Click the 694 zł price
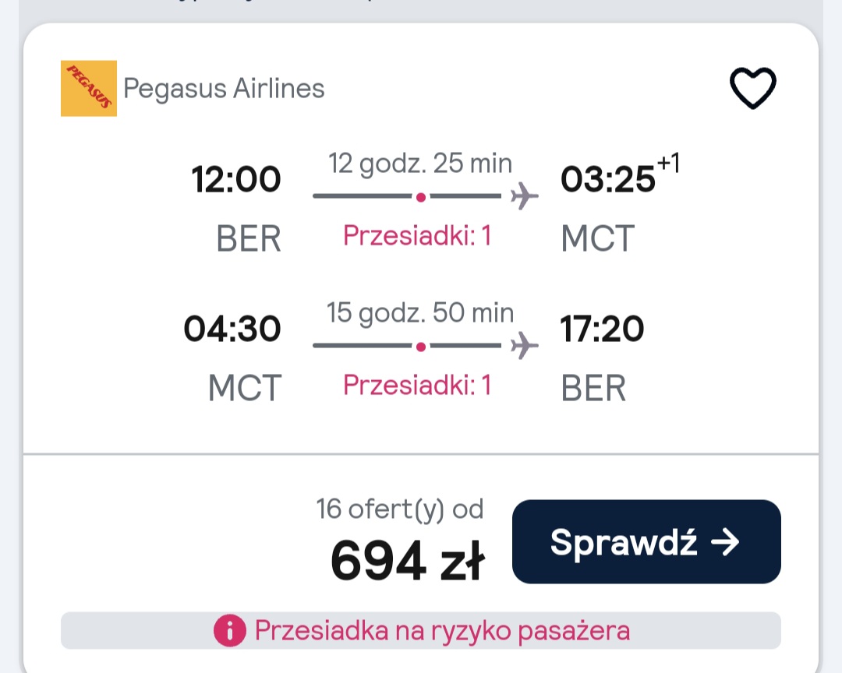 pyautogui.click(x=408, y=561)
